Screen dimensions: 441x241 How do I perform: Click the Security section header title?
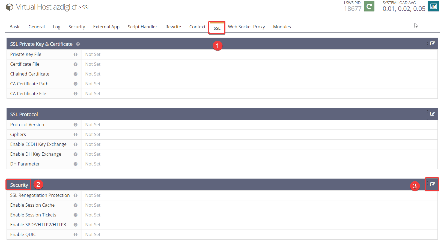click(x=19, y=185)
